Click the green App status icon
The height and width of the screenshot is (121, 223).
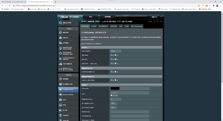150,21
